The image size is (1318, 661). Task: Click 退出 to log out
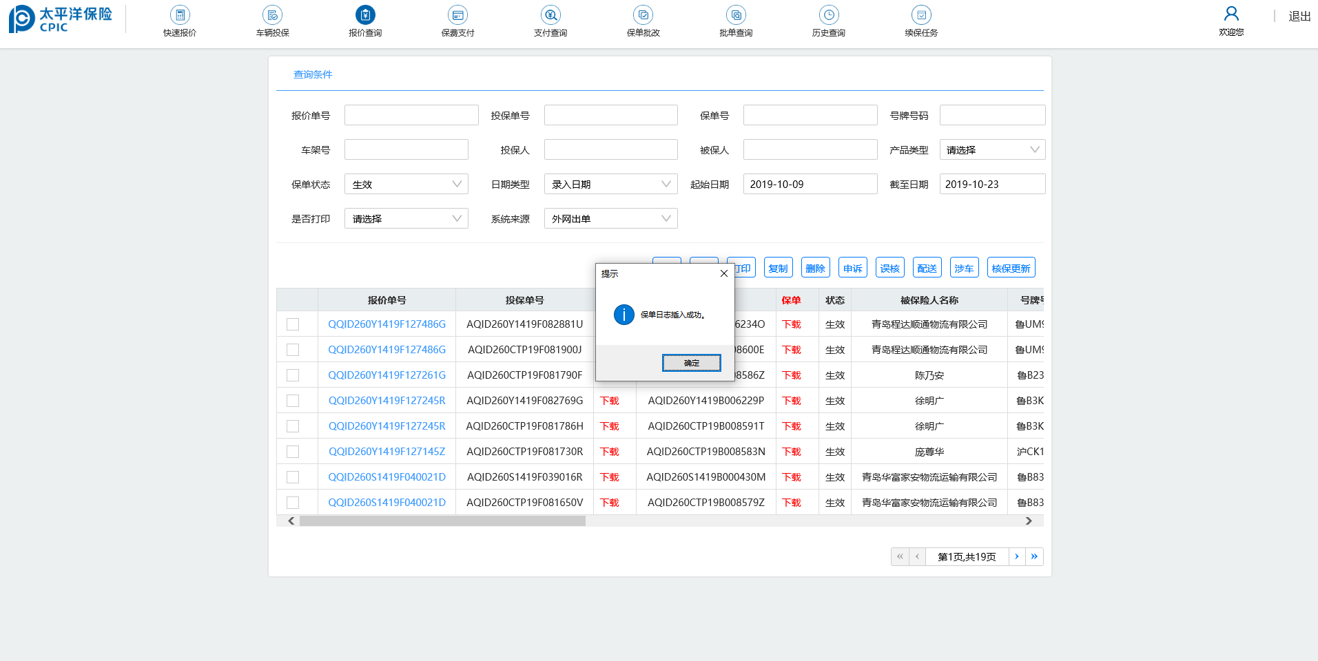1299,17
